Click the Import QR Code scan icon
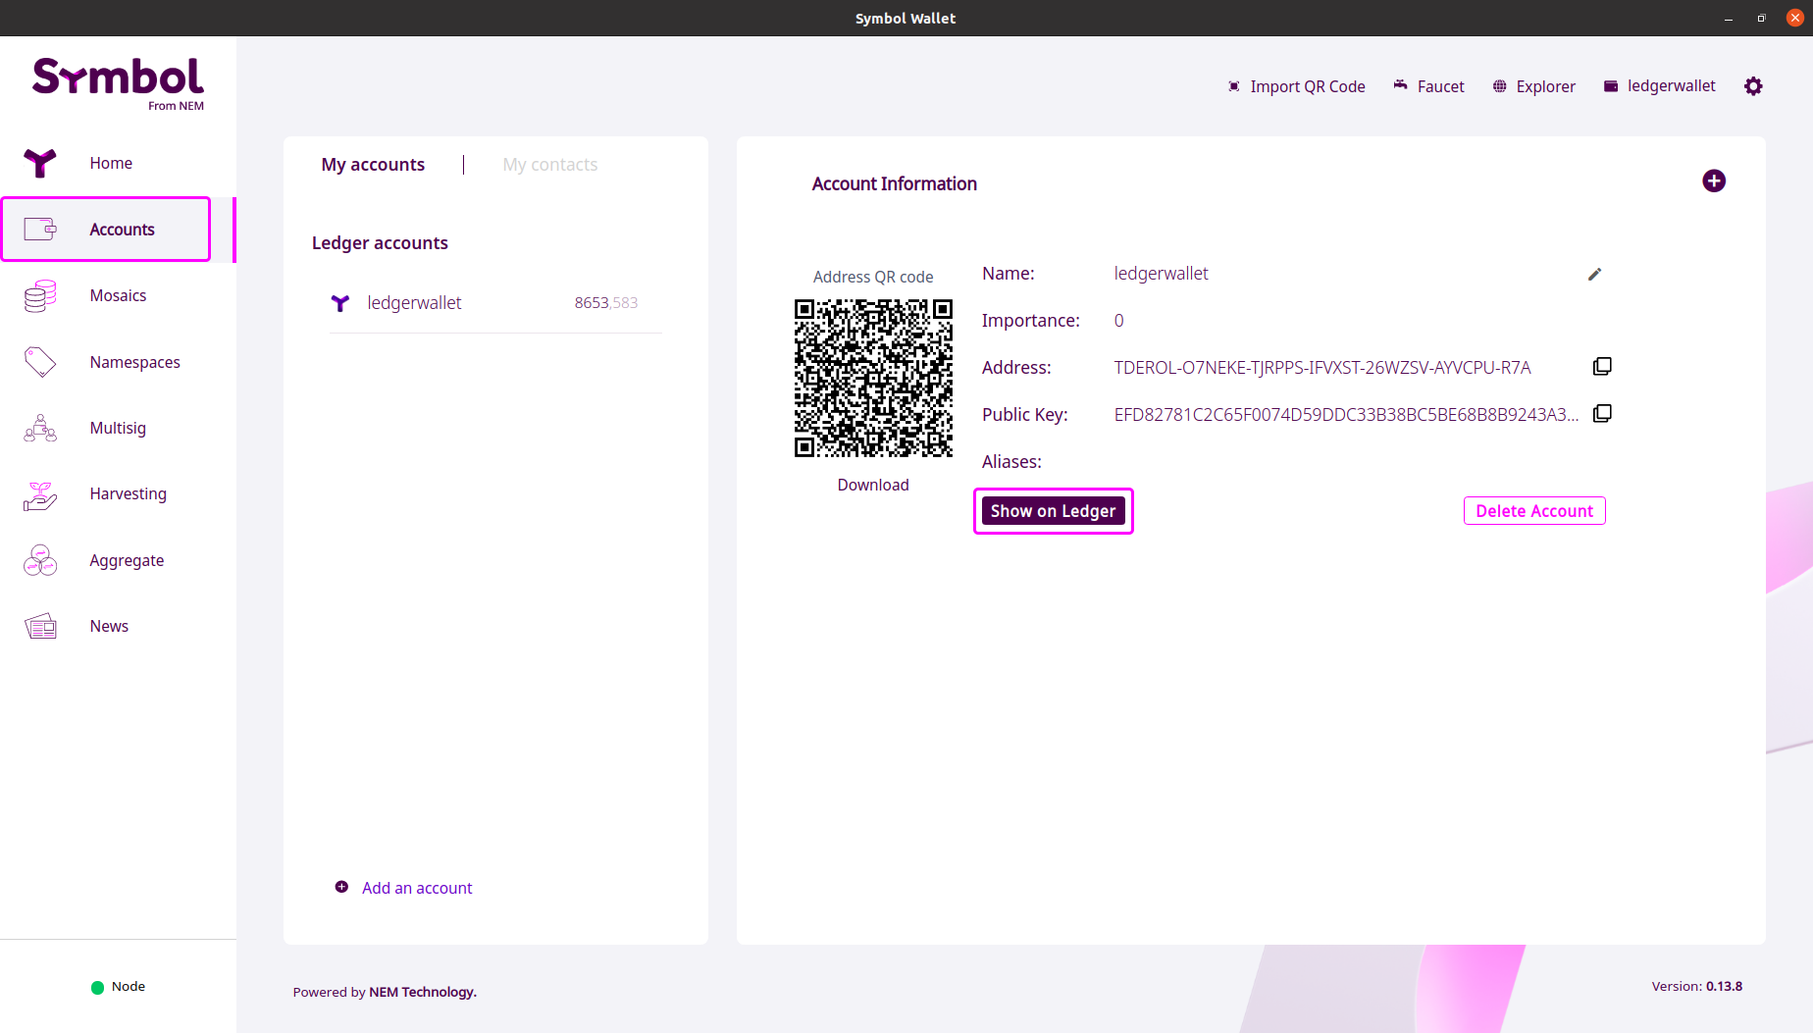This screenshot has height=1033, width=1813. (x=1234, y=86)
